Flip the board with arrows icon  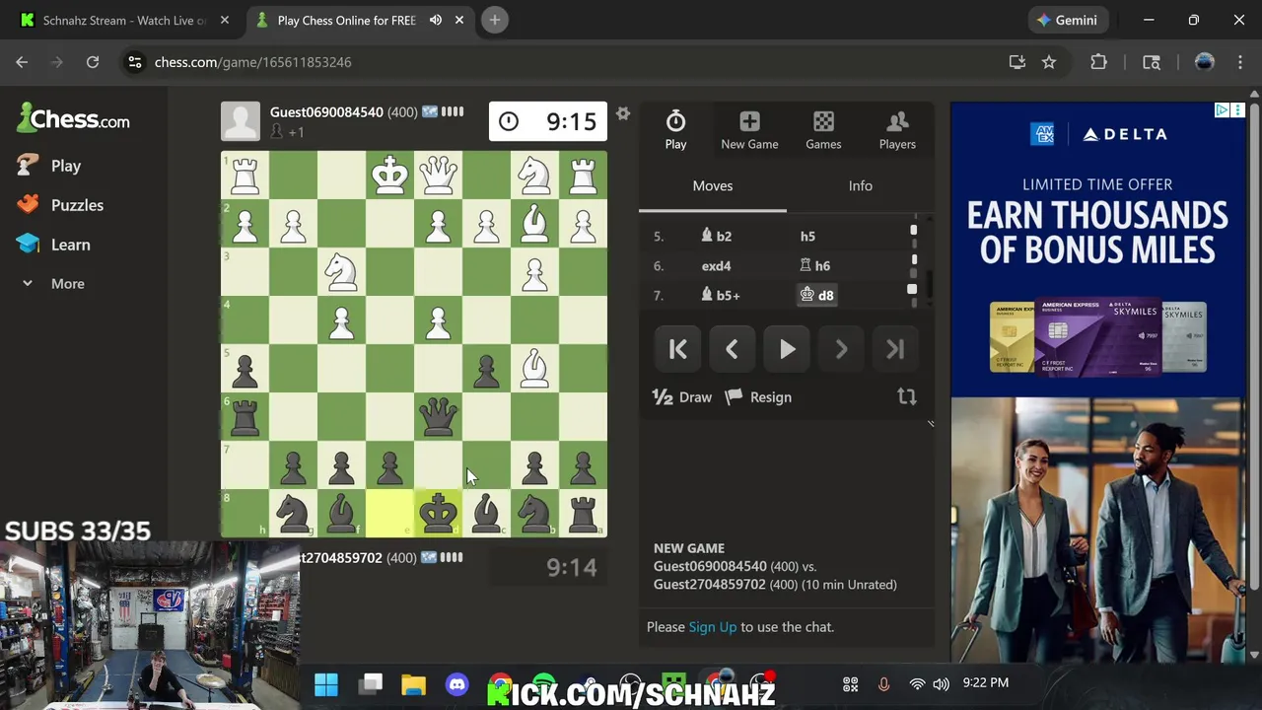pyautogui.click(x=907, y=396)
